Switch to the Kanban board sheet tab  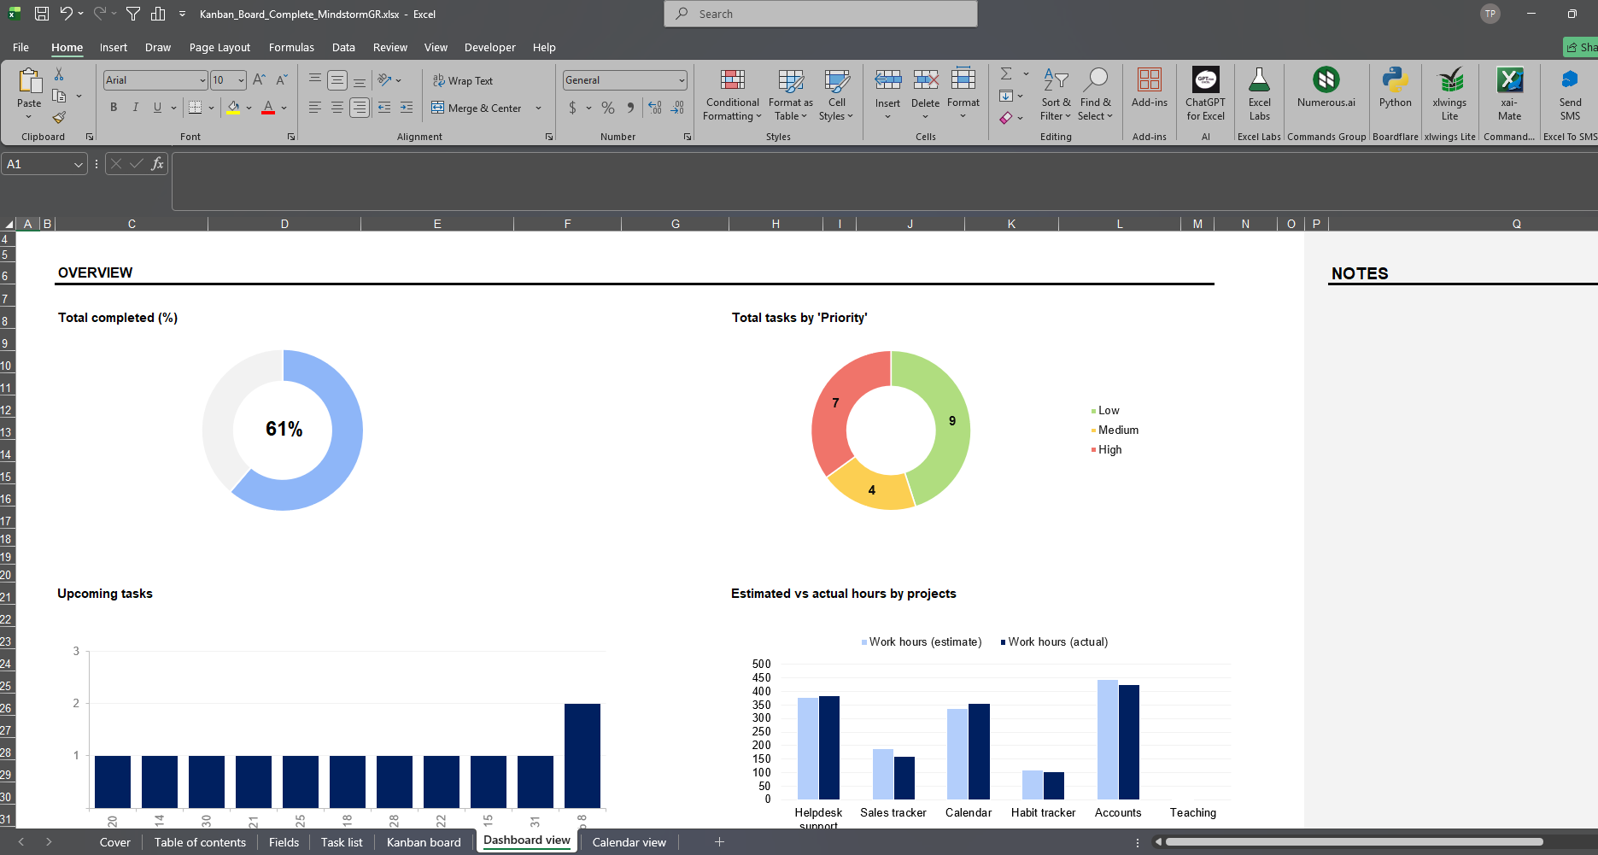click(424, 842)
